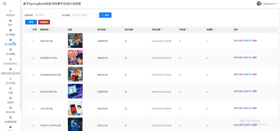The width and height of the screenshot is (280, 131).
Task: Click the red 批量删除 button
Action: coord(44,22)
